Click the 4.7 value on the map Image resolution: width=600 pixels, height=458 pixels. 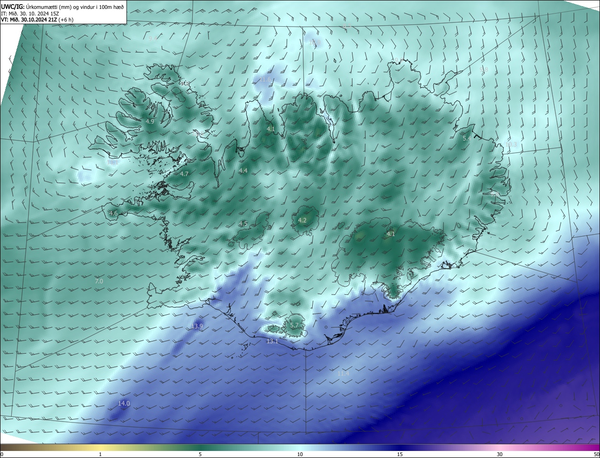pyautogui.click(x=184, y=174)
